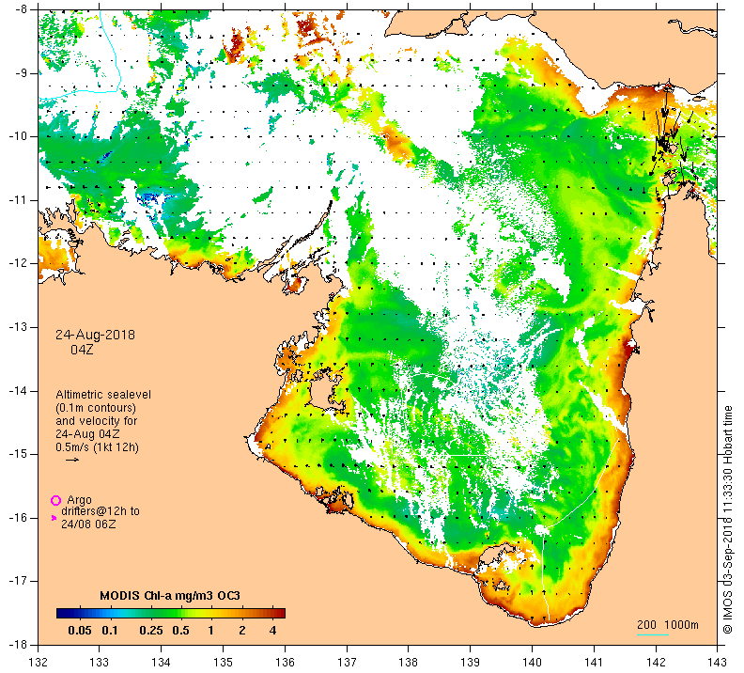Viewport: 744px width, 673px height.
Task: Click the colorbar tick label 1
Action: pos(210,631)
